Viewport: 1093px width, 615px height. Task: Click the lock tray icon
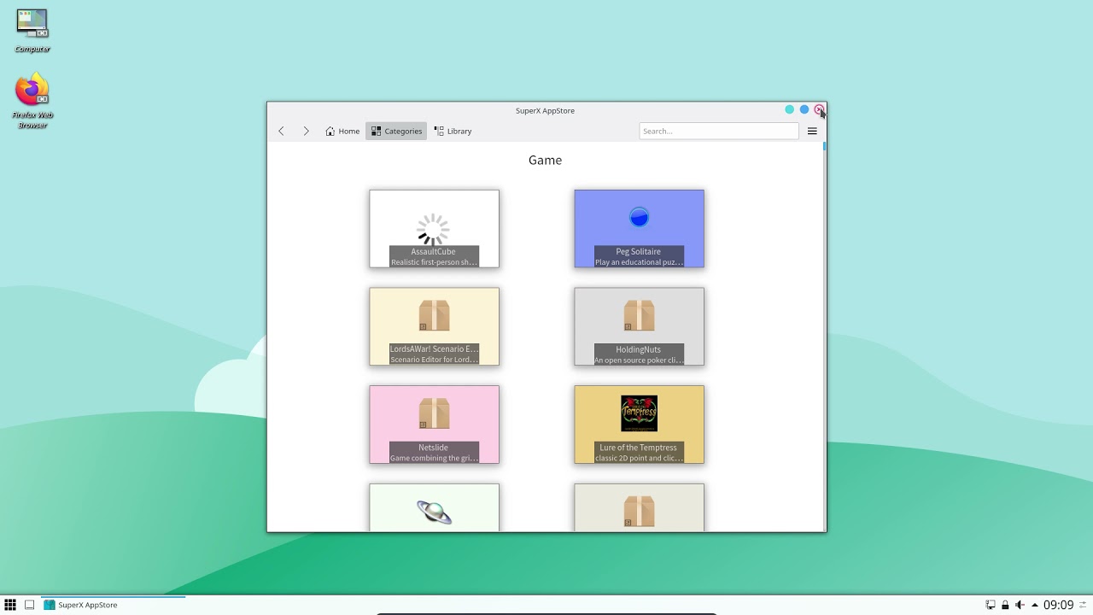pos(1005,605)
